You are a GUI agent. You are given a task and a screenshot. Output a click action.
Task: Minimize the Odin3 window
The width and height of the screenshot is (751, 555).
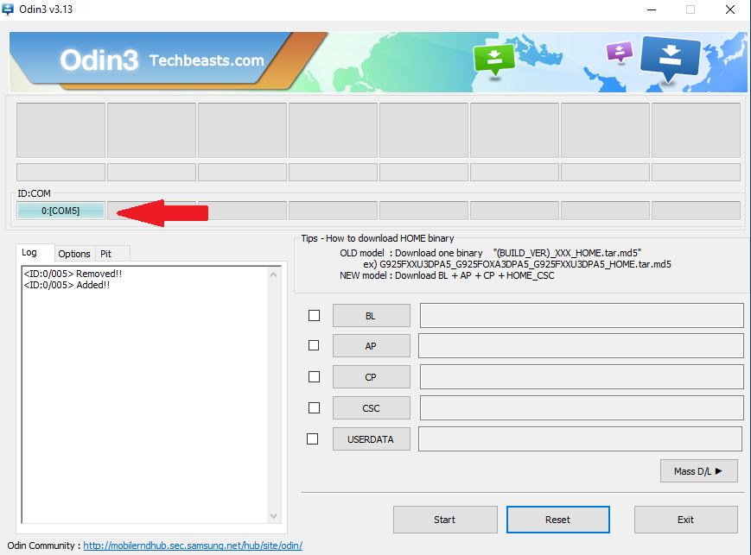(x=652, y=9)
